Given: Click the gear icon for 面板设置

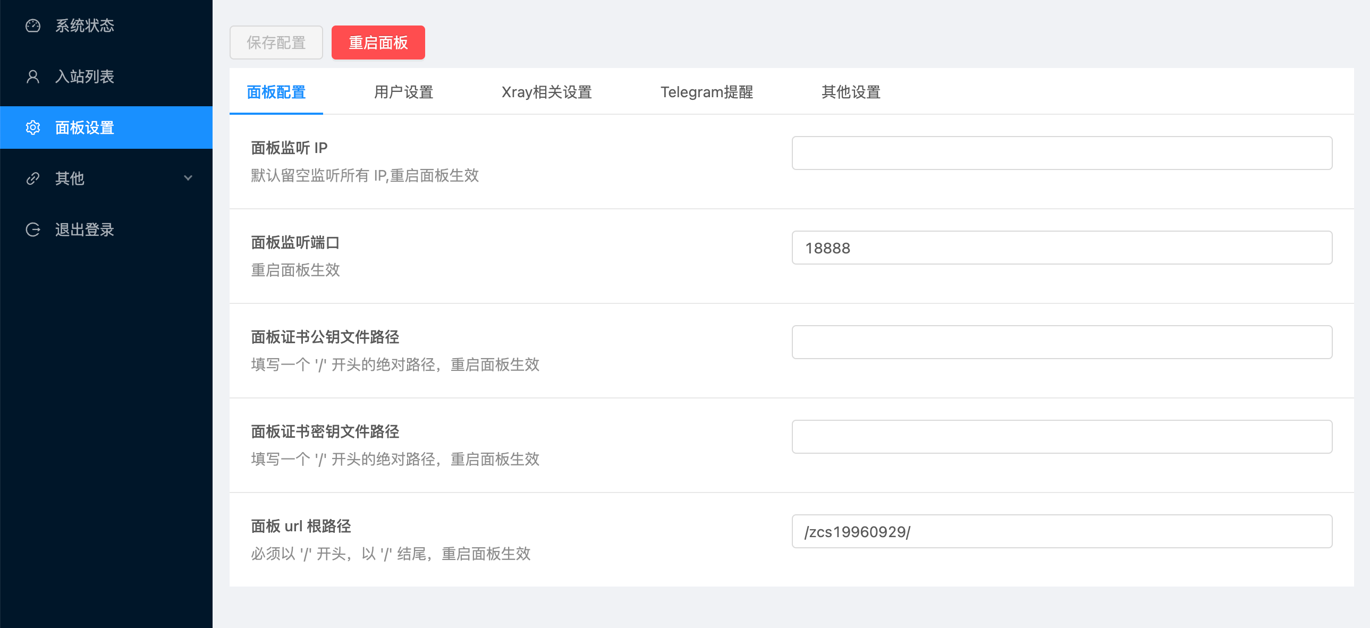Looking at the screenshot, I should (33, 128).
